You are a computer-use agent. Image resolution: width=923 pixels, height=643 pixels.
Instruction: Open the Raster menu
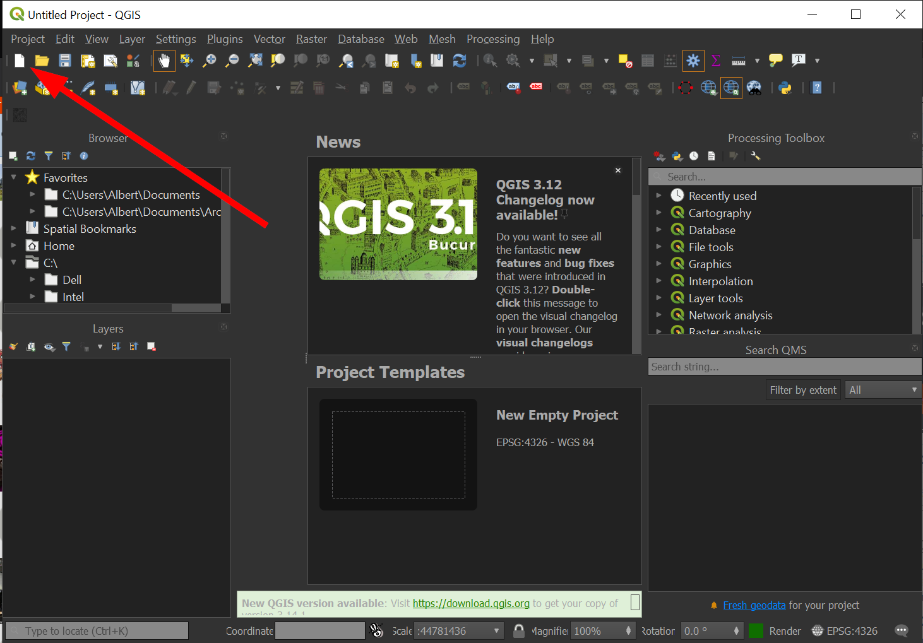(312, 39)
